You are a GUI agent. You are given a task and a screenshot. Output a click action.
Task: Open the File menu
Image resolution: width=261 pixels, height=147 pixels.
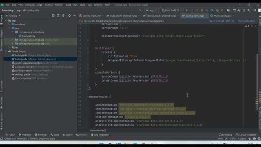[8, 5]
